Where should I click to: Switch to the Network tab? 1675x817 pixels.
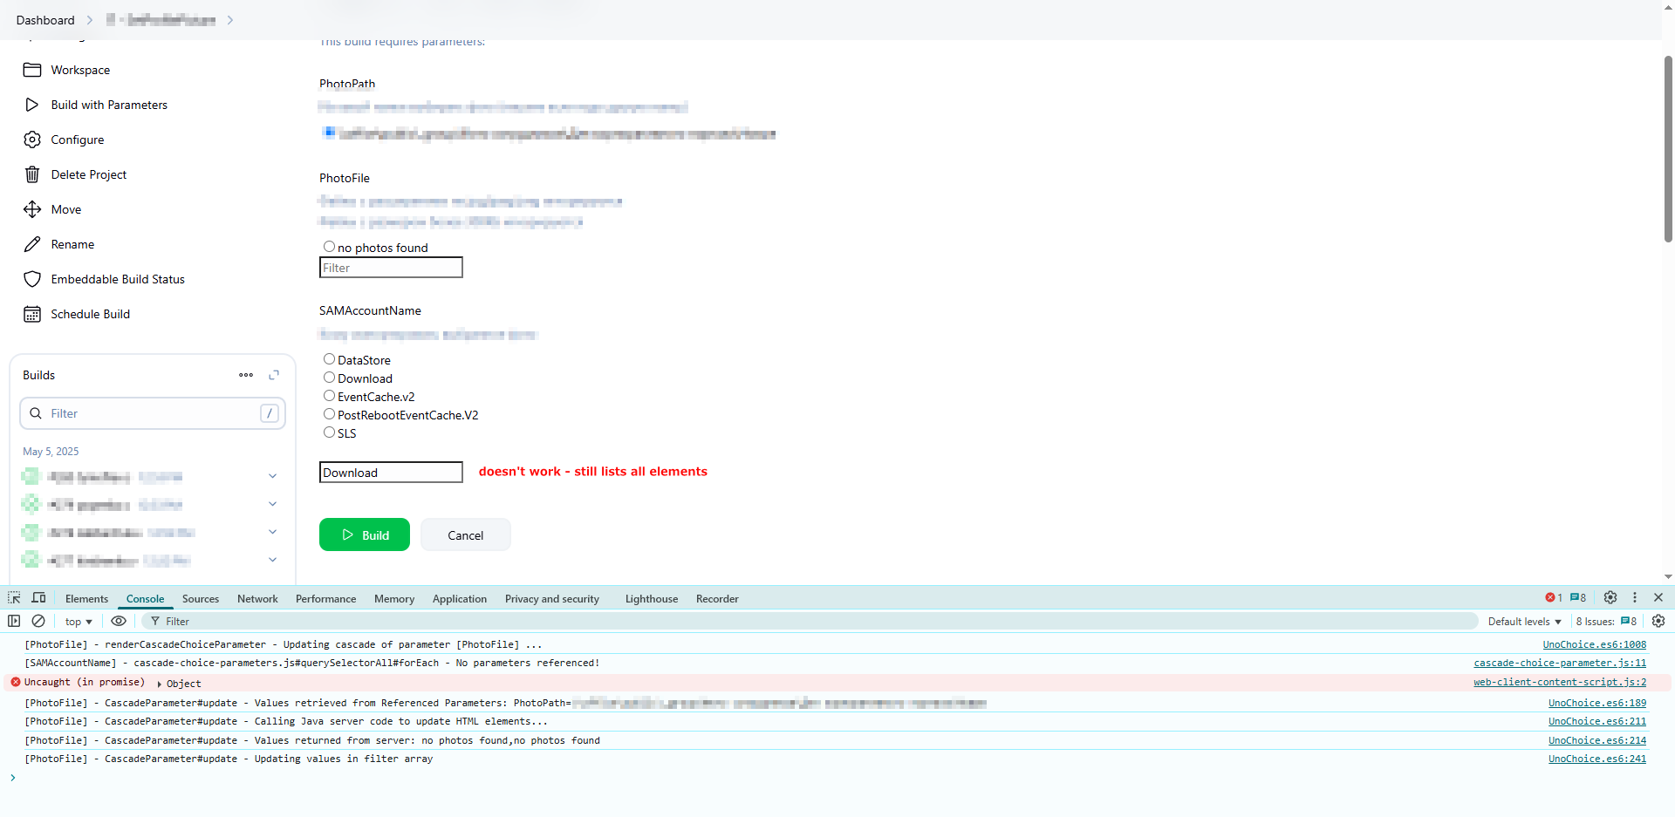pyautogui.click(x=257, y=599)
